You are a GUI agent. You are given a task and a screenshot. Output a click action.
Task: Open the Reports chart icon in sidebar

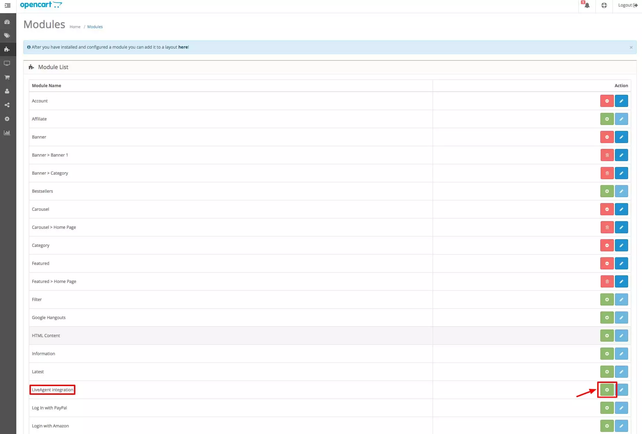click(x=7, y=133)
